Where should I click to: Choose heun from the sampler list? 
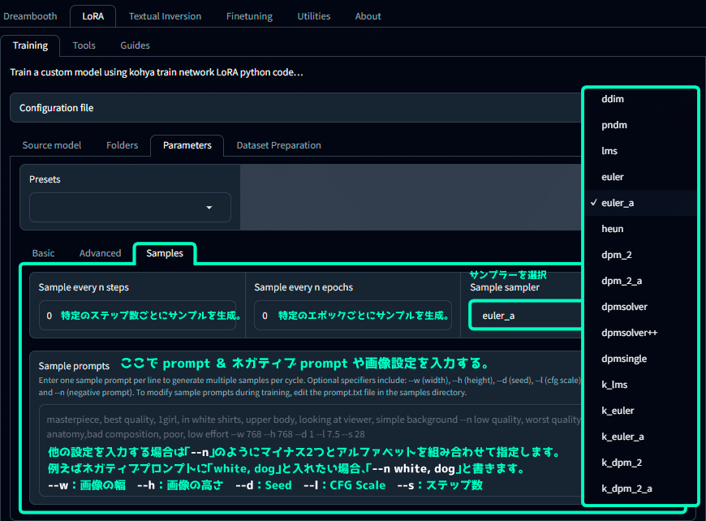pos(640,229)
